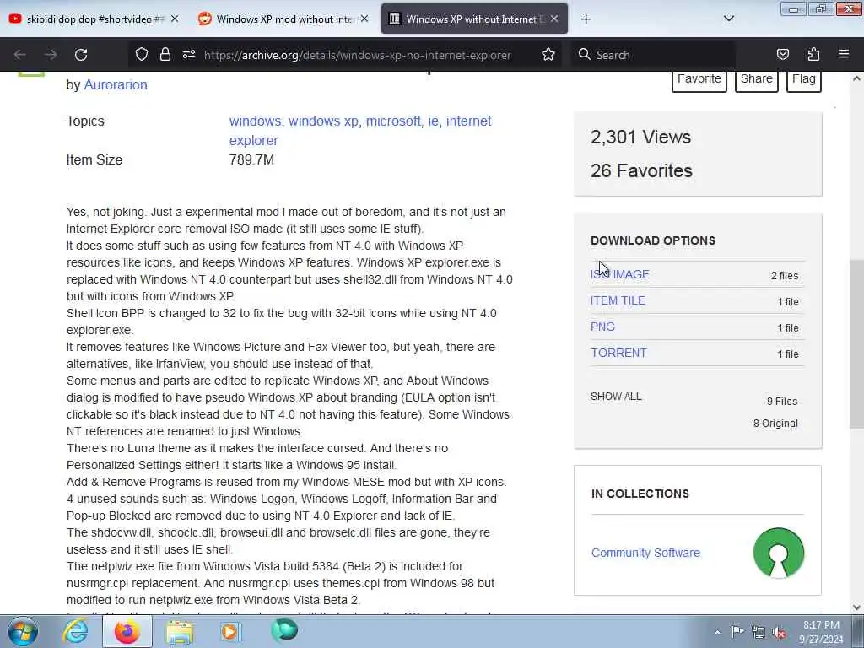Click the page vertical scrollbar thumb

(x=856, y=344)
